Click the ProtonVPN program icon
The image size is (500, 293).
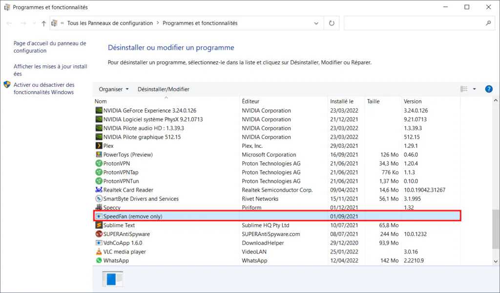pyautogui.click(x=99, y=163)
